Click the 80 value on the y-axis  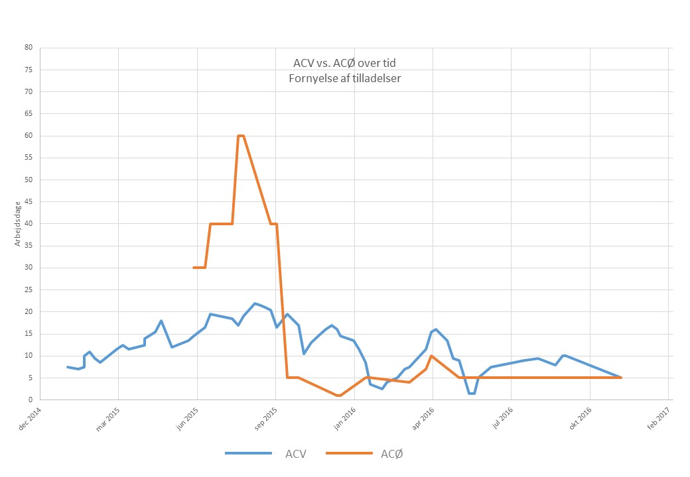(29, 48)
